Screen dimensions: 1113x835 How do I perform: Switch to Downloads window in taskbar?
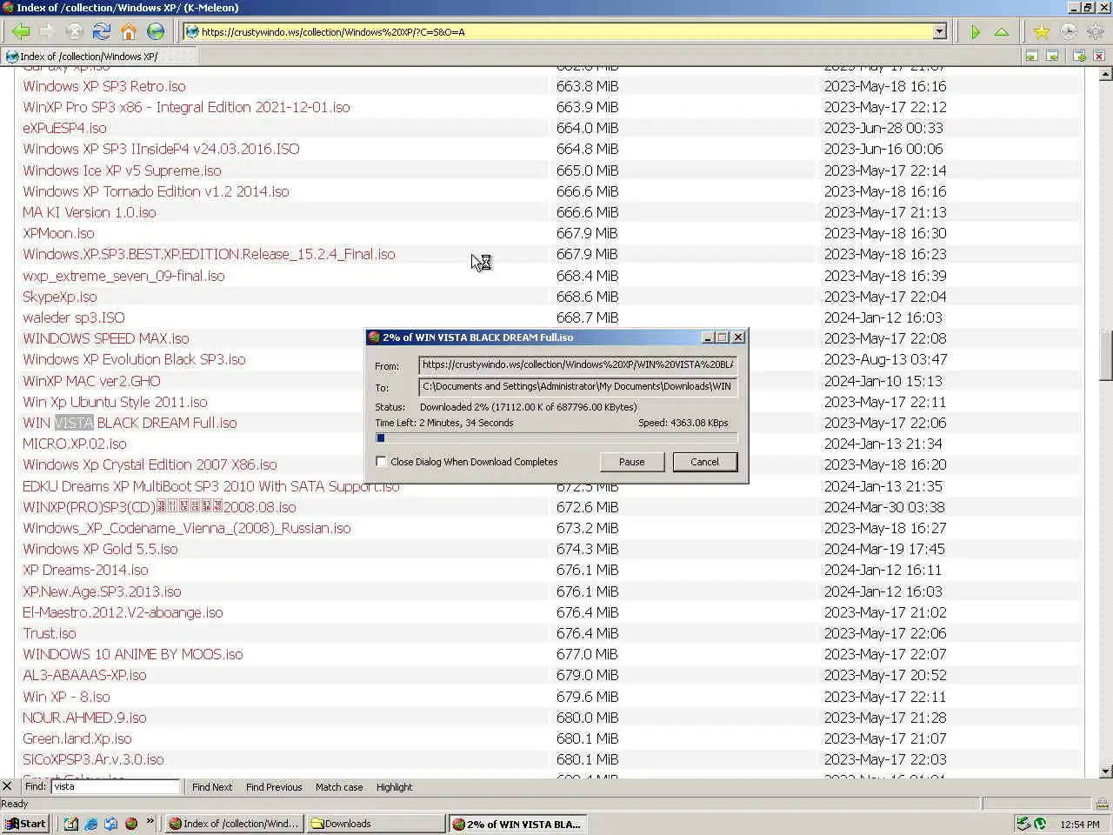click(x=376, y=824)
